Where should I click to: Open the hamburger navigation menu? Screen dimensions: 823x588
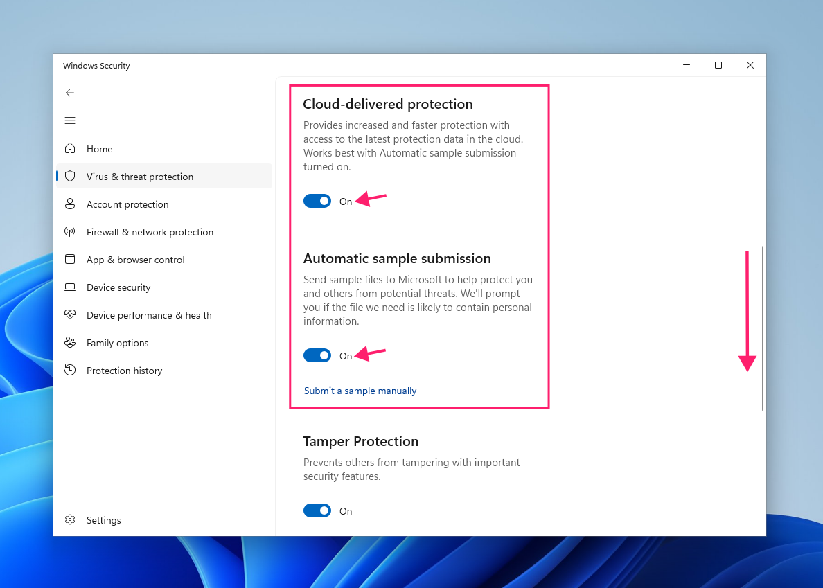coord(70,121)
